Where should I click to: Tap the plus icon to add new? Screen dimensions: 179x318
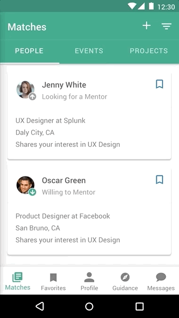[x=146, y=26]
